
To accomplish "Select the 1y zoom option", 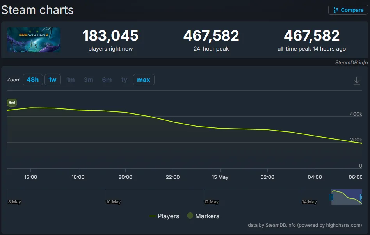I will (x=124, y=80).
